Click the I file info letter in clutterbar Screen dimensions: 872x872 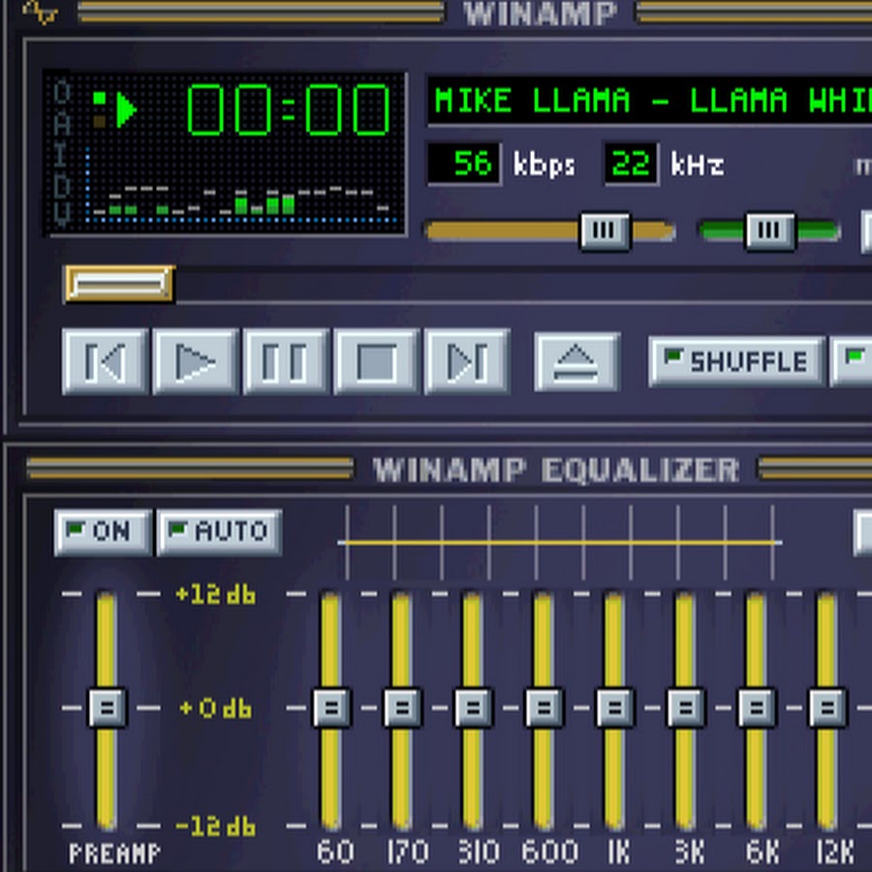[x=62, y=154]
